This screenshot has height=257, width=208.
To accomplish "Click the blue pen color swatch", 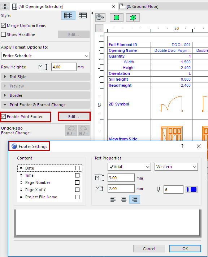I will (191, 189).
